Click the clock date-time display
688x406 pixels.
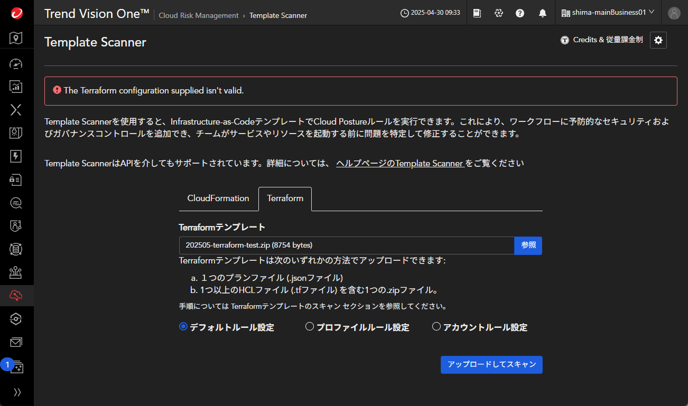(430, 13)
